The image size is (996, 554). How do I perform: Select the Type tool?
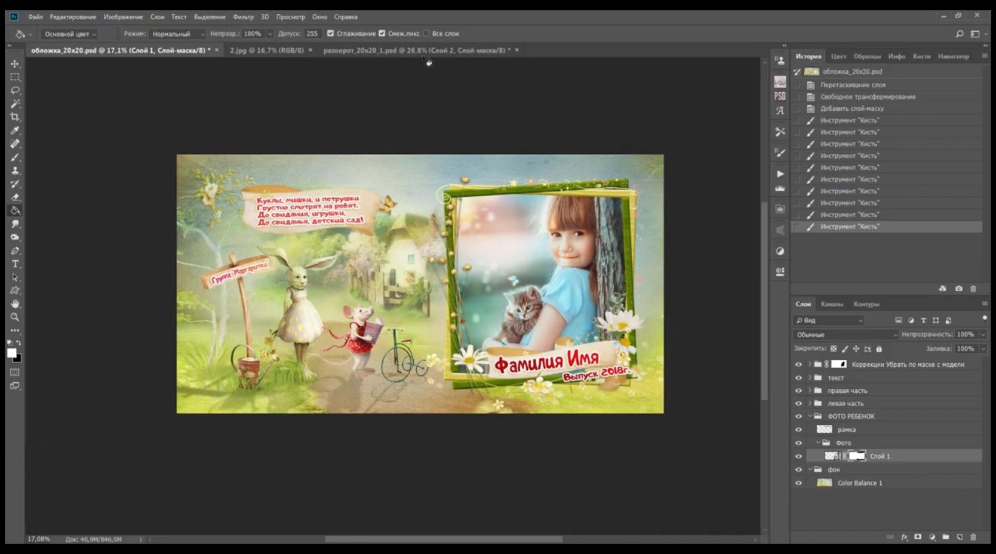(x=15, y=264)
